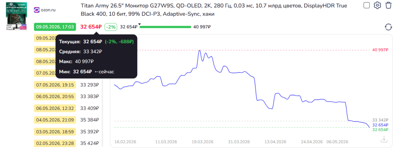Click the 16.02.2026 axis date

[x=125, y=142]
